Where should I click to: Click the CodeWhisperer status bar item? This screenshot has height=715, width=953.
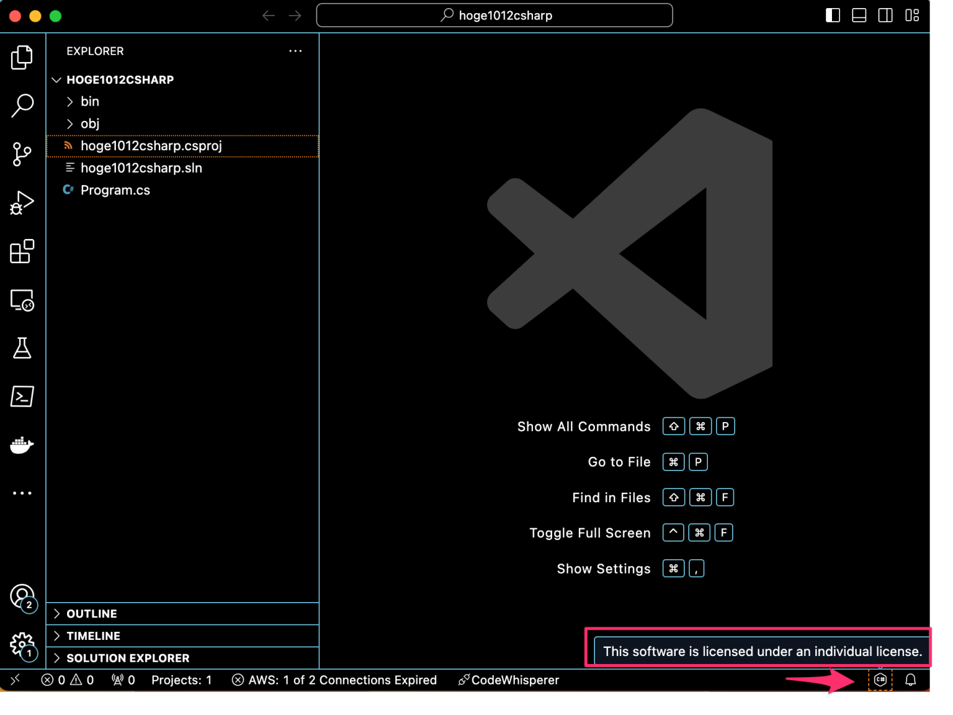[x=509, y=680]
